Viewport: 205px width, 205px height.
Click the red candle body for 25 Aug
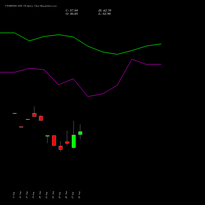click(61, 148)
